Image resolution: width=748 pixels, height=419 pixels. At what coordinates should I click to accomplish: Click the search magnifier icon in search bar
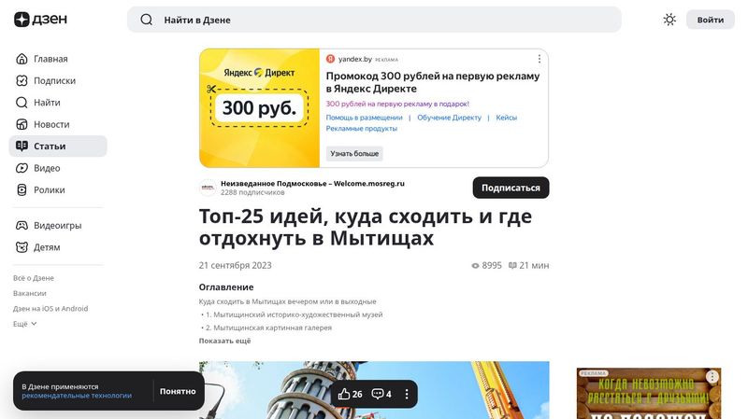[147, 20]
